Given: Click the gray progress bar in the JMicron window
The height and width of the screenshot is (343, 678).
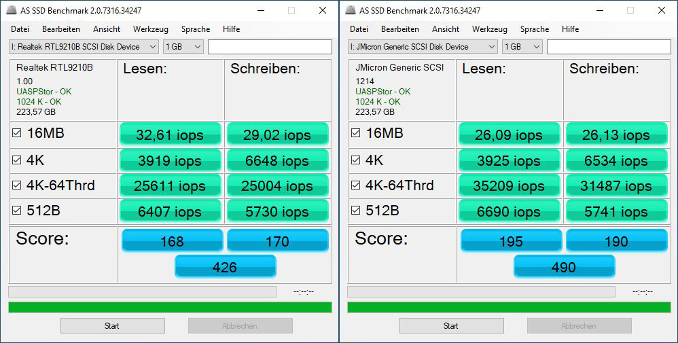Looking at the screenshot, I should tap(481, 291).
